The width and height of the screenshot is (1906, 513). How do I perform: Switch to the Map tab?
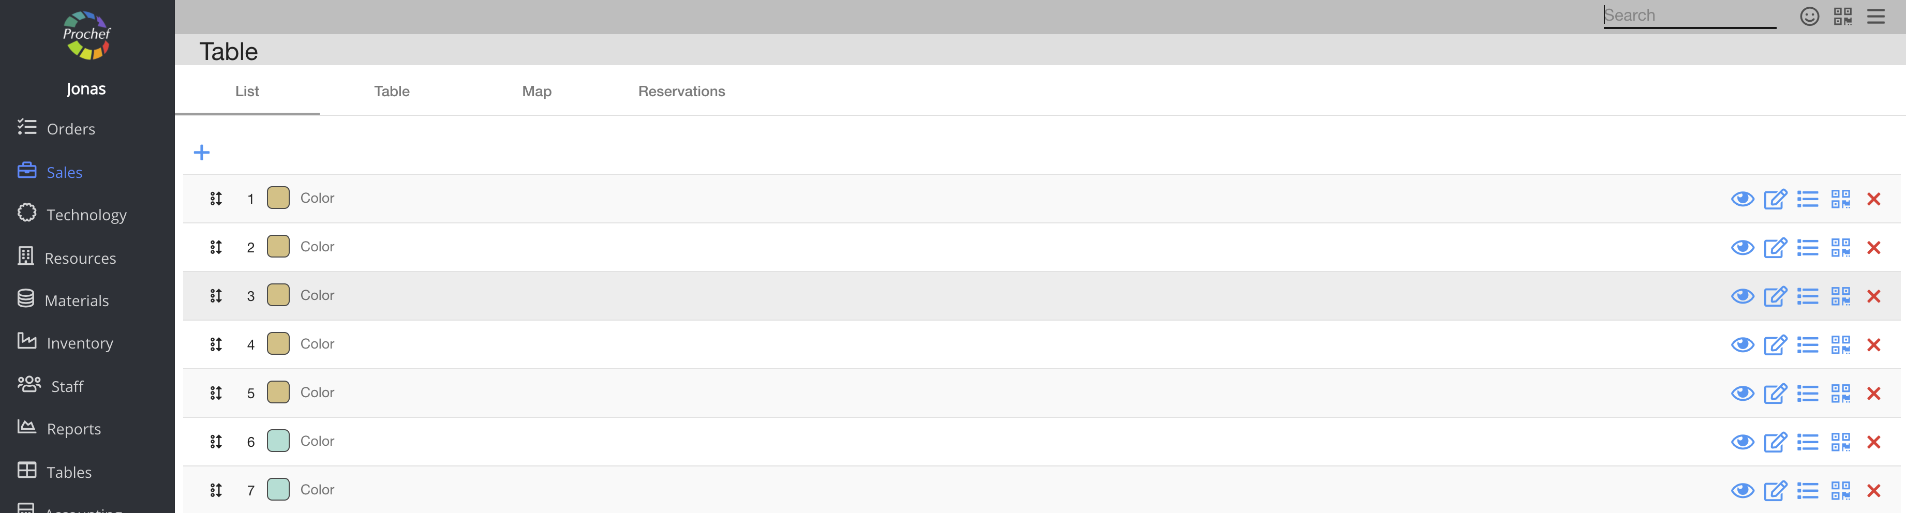point(537,91)
